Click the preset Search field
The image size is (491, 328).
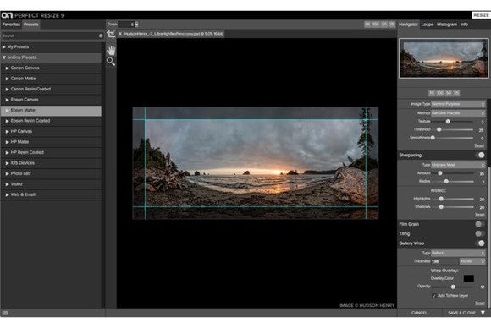pyautogui.click(x=50, y=36)
